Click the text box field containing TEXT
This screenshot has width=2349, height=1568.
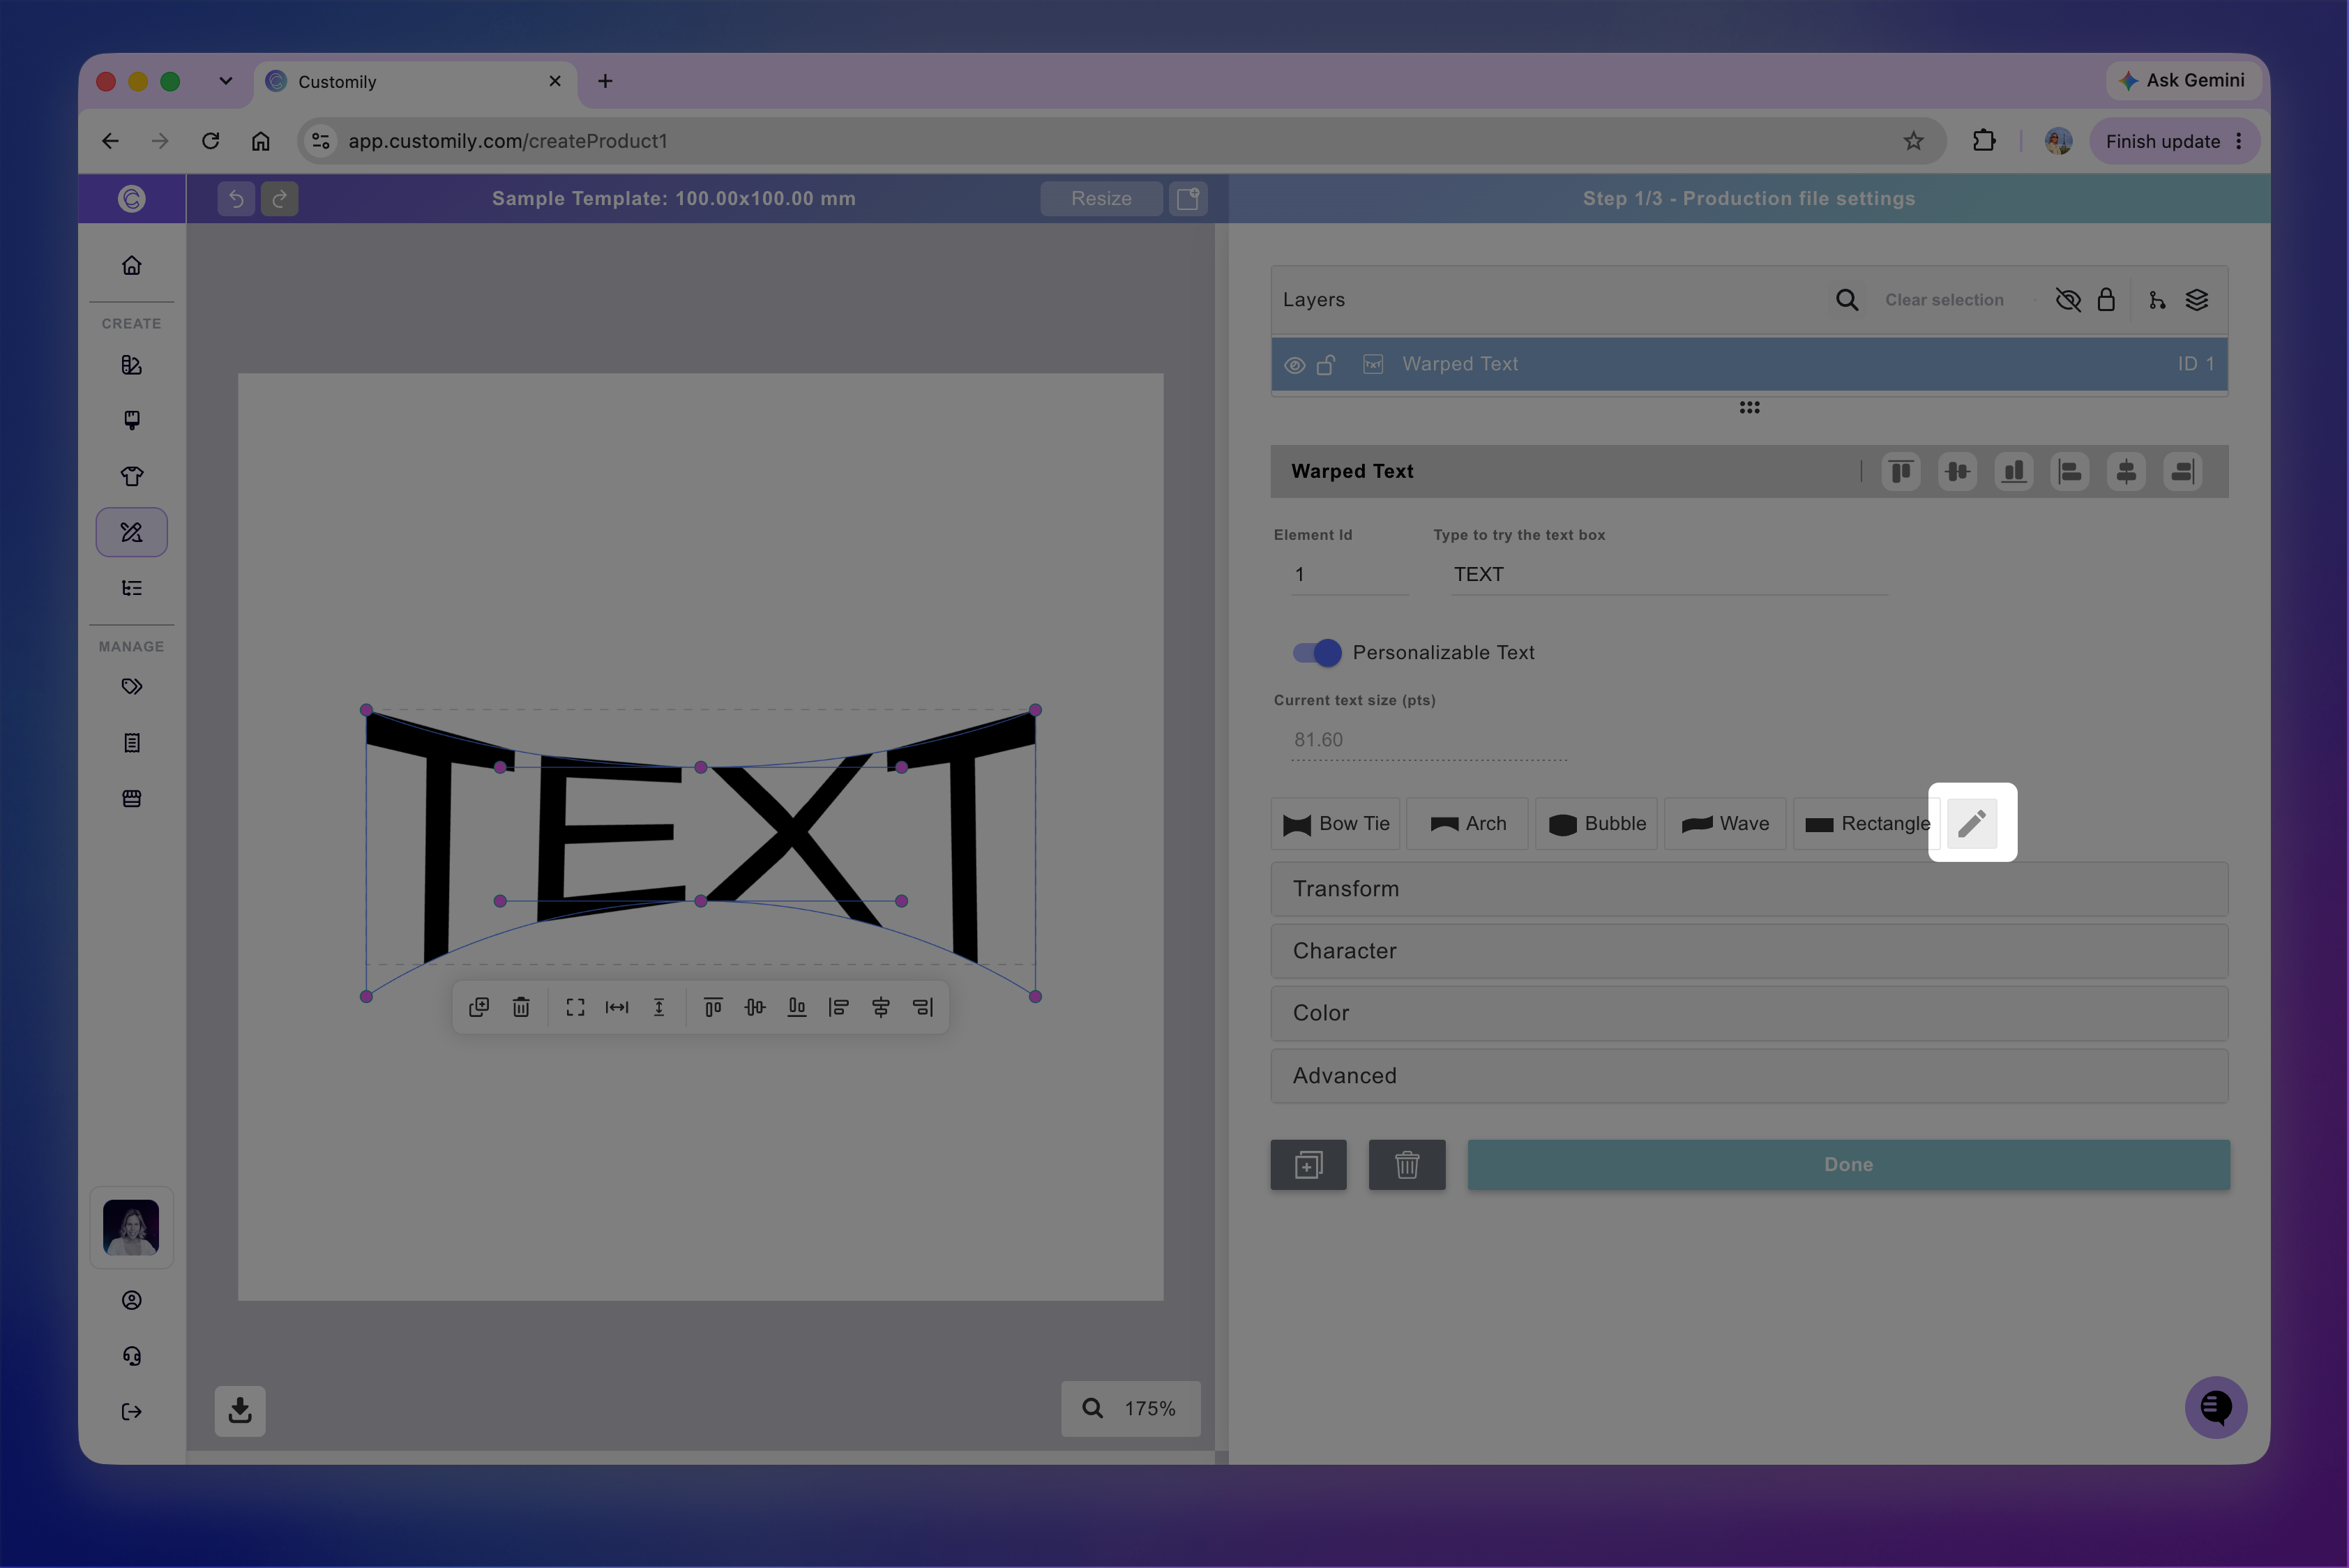[x=1669, y=575]
